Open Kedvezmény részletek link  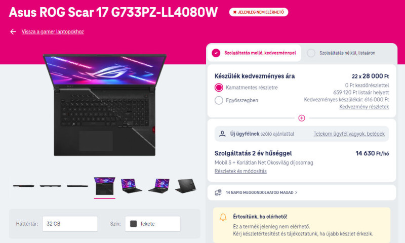(x=364, y=107)
